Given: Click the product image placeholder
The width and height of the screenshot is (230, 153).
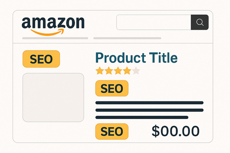Looking at the screenshot, I should coord(53,97).
